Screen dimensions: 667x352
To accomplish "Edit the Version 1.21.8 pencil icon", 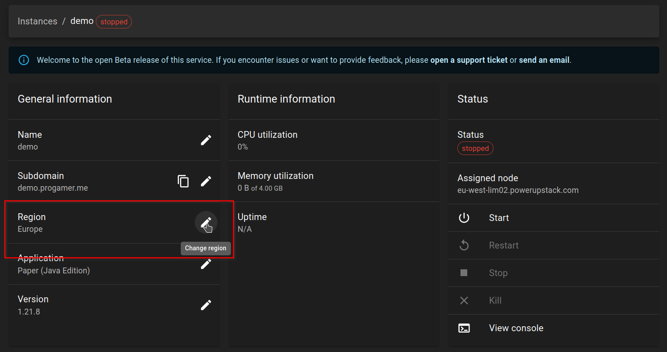I will coord(206,305).
